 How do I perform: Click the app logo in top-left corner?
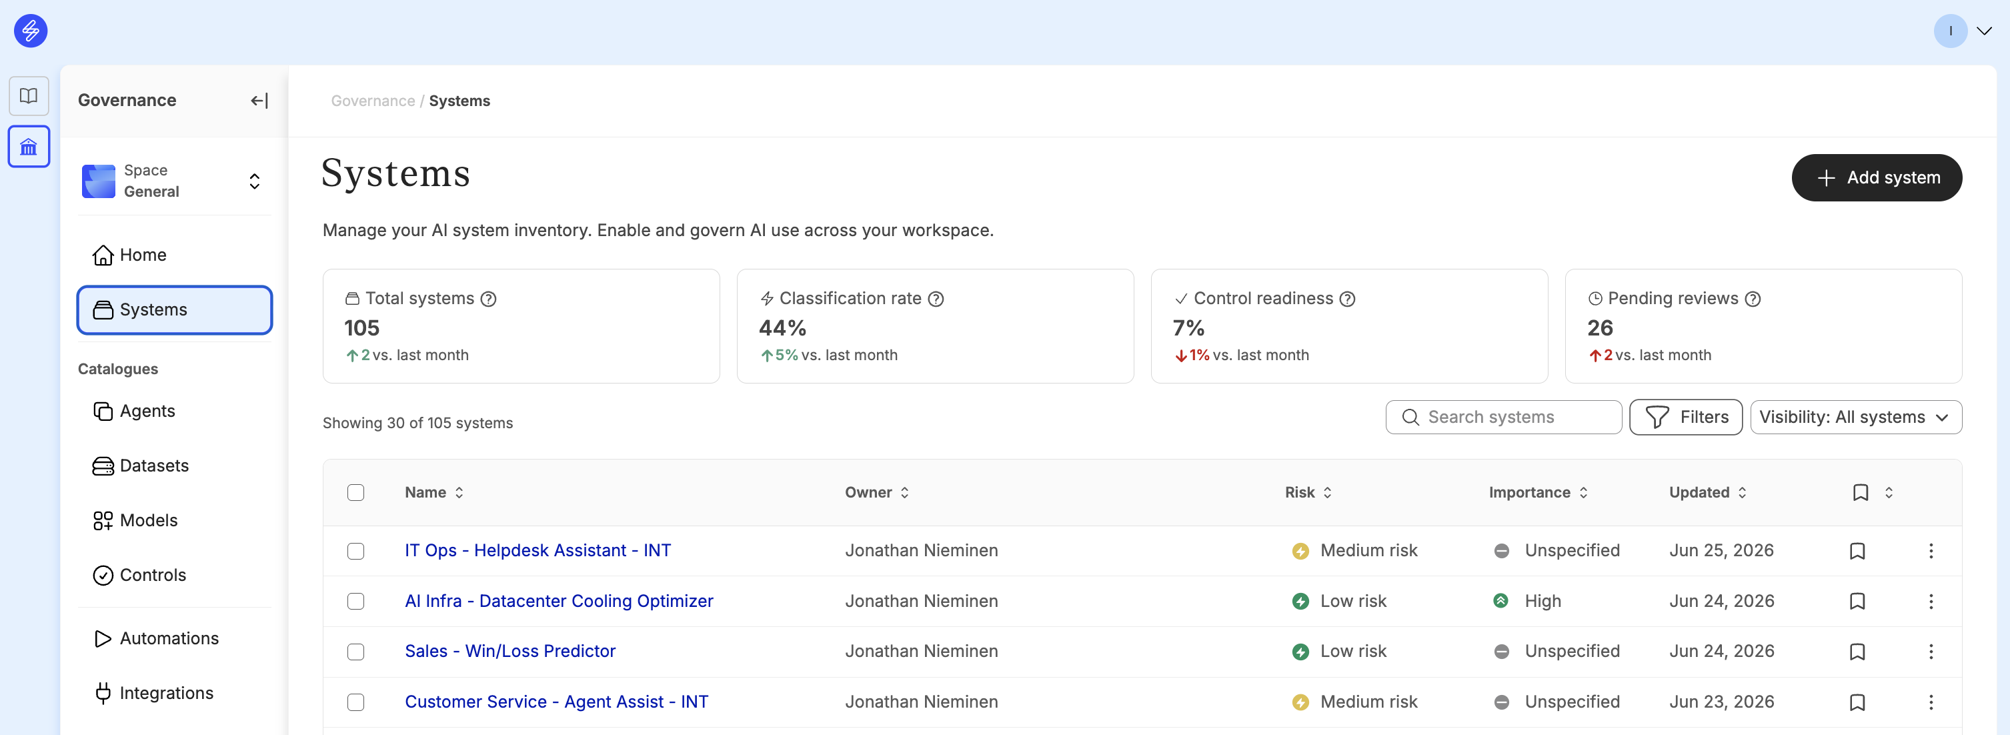click(31, 31)
